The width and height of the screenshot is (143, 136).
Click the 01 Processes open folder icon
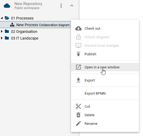click(x=7, y=18)
